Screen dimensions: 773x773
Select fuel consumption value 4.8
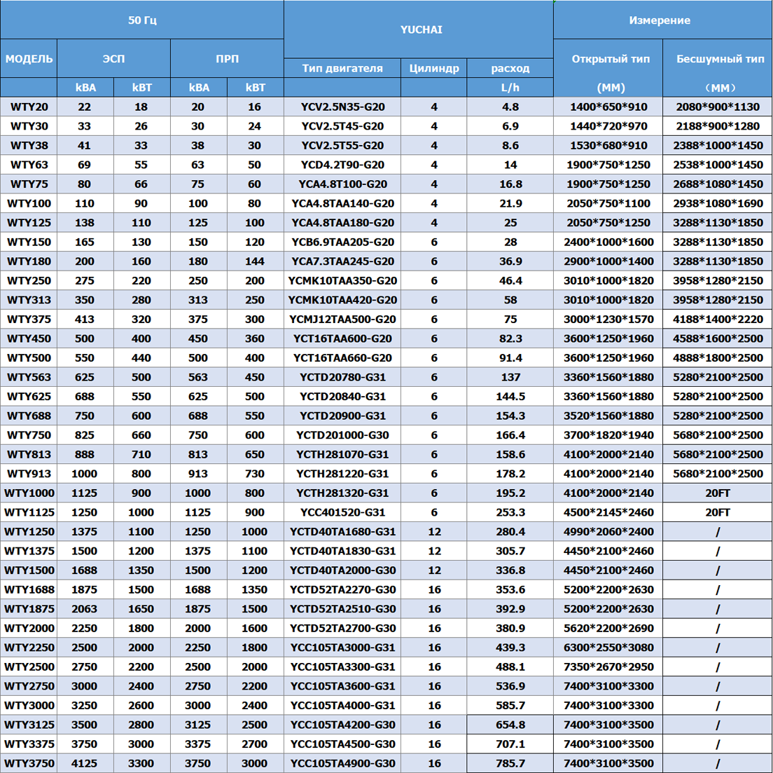click(510, 107)
